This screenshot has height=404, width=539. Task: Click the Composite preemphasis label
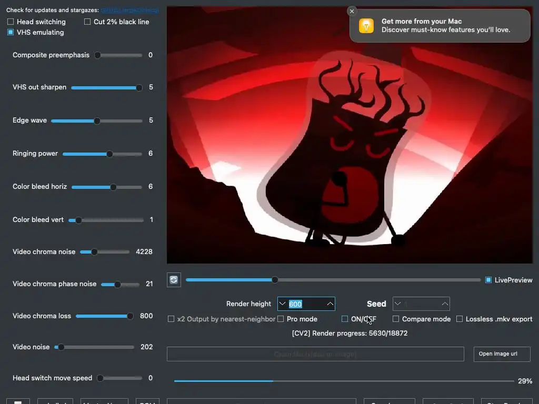click(x=51, y=55)
